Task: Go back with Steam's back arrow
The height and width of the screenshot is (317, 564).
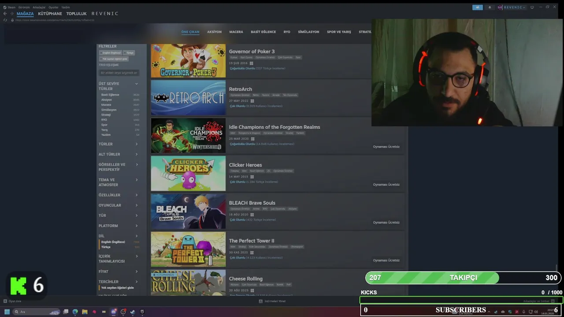Action: pos(5,14)
